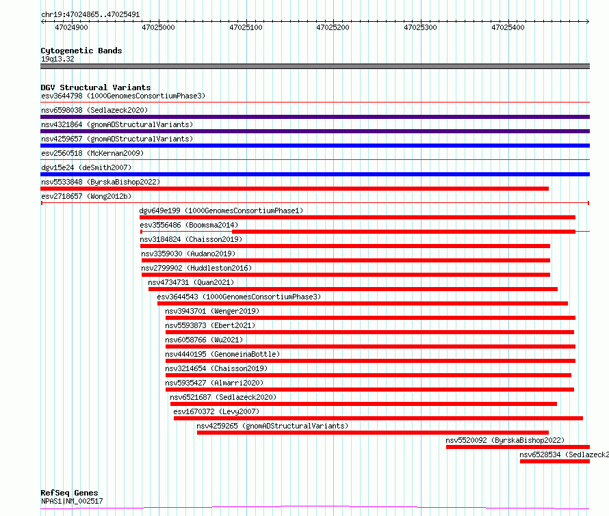The width and height of the screenshot is (609, 516).
Task: Click the thin red line under esv2560518
Action: pyautogui.click(x=315, y=160)
